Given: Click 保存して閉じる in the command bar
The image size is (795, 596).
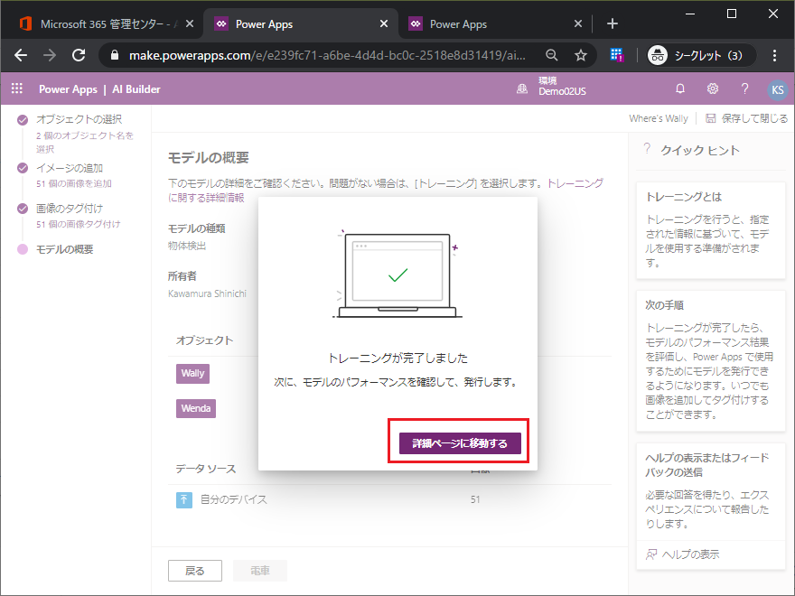Looking at the screenshot, I should [747, 118].
